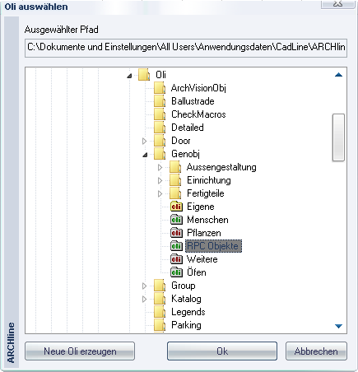Screen dimensions: 358x372
Task: Expand the Katalog folder
Action: click(x=144, y=299)
